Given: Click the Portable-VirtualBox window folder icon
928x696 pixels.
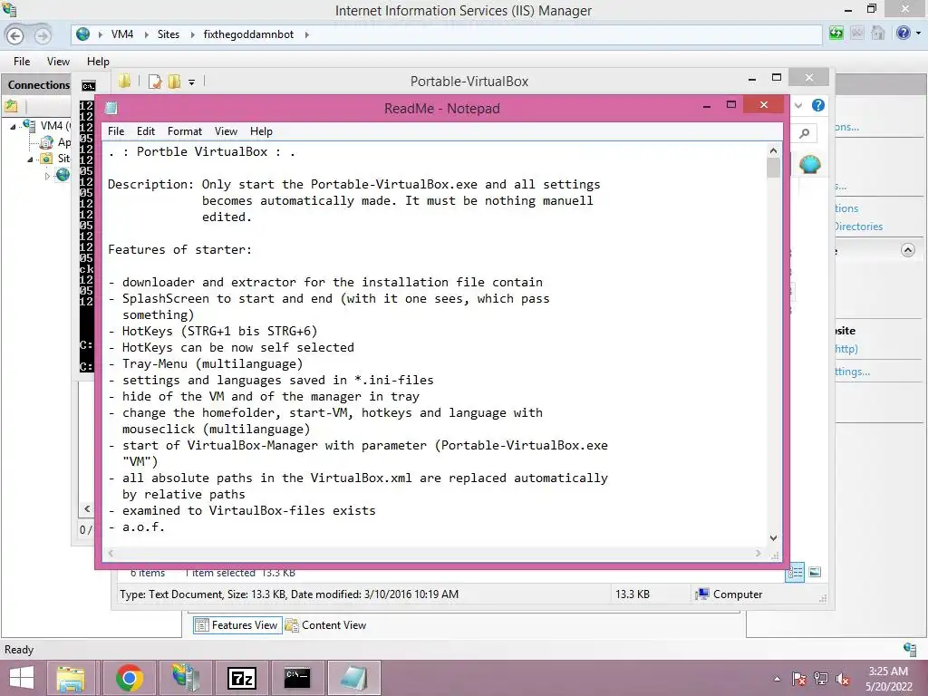Looking at the screenshot, I should click(x=124, y=81).
